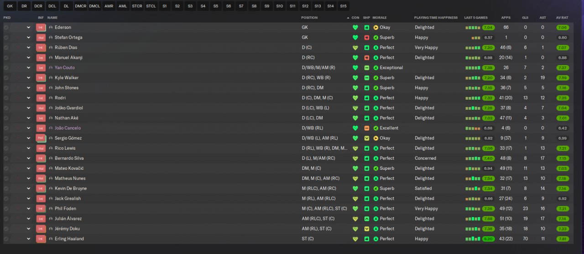Image resolution: width=584 pixels, height=254 pixels.
Task: Sort by AV RAT column header
Action: point(562,18)
